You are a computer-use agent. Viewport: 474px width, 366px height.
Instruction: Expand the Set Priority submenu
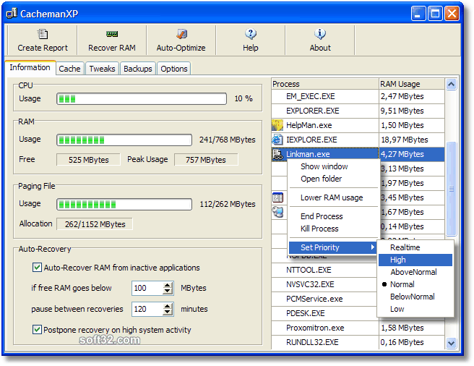click(332, 247)
